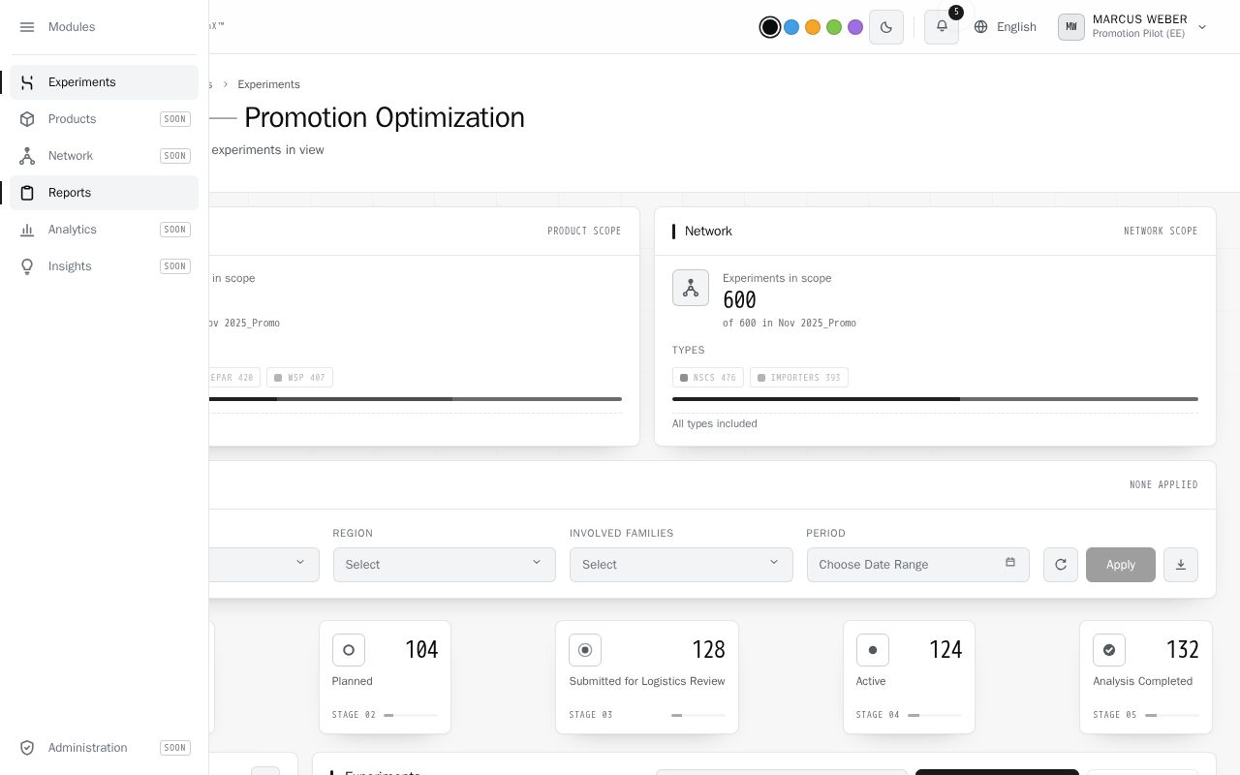
Task: Click the Active stage dot icon
Action: pyautogui.click(x=873, y=650)
